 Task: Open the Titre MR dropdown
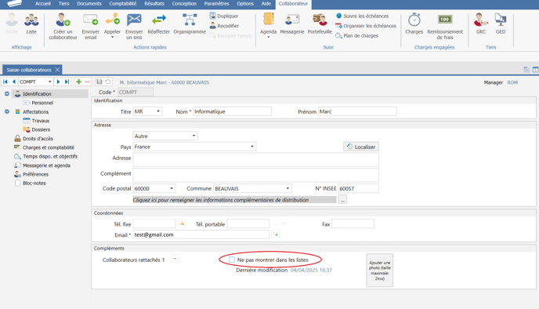158,111
